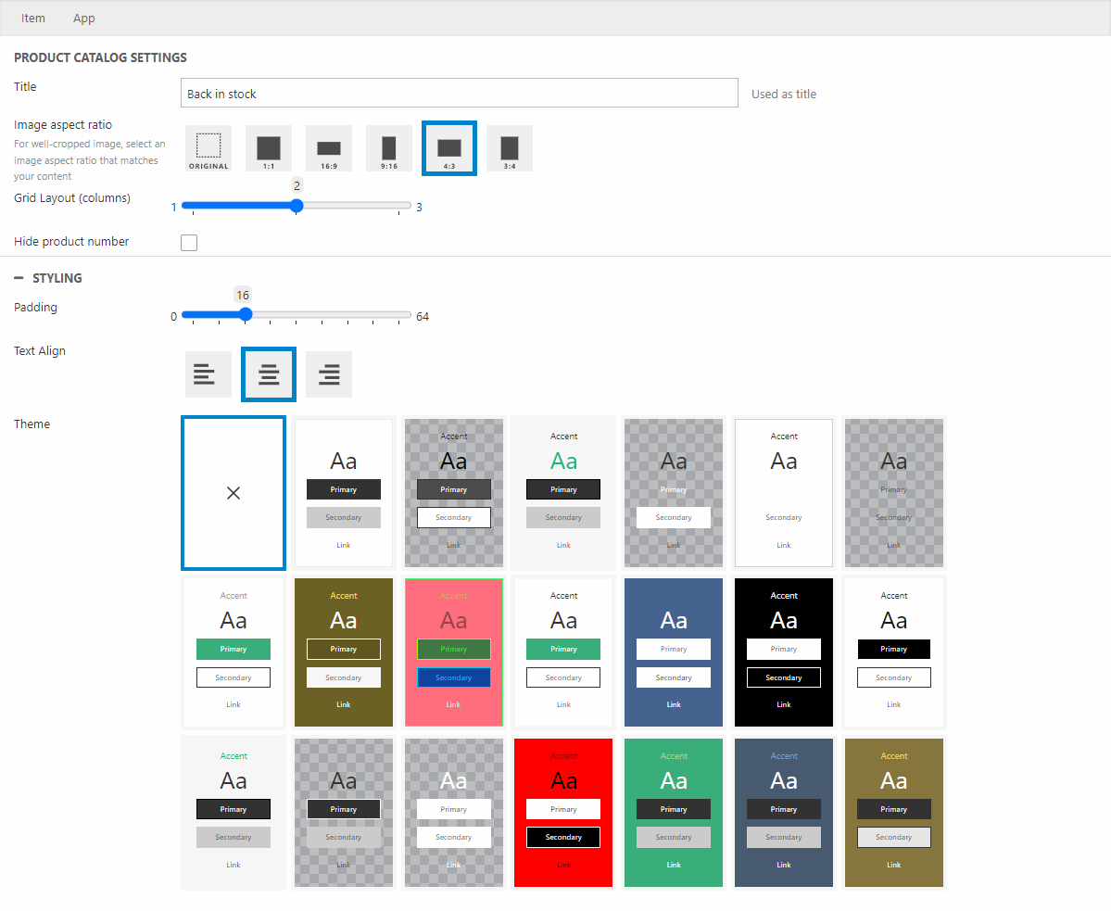Viewport: 1111px width, 911px height.
Task: Collapse the Styling section
Action: [19, 278]
